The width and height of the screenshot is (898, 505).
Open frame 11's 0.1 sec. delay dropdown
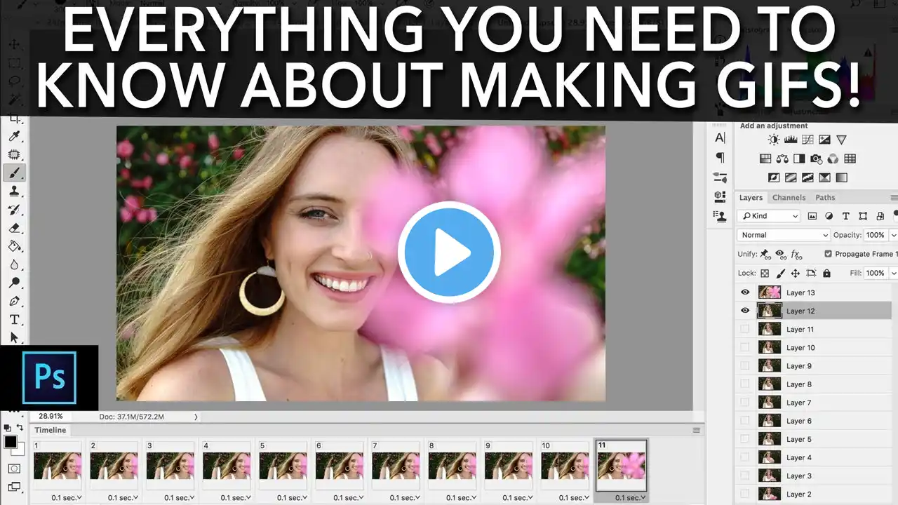point(628,497)
